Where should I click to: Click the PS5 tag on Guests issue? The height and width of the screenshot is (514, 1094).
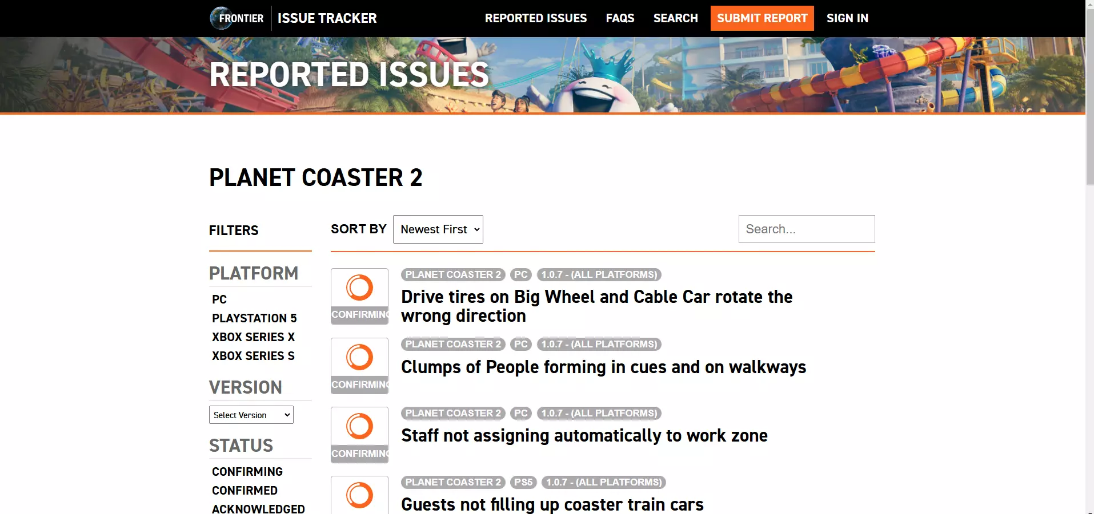tap(523, 482)
